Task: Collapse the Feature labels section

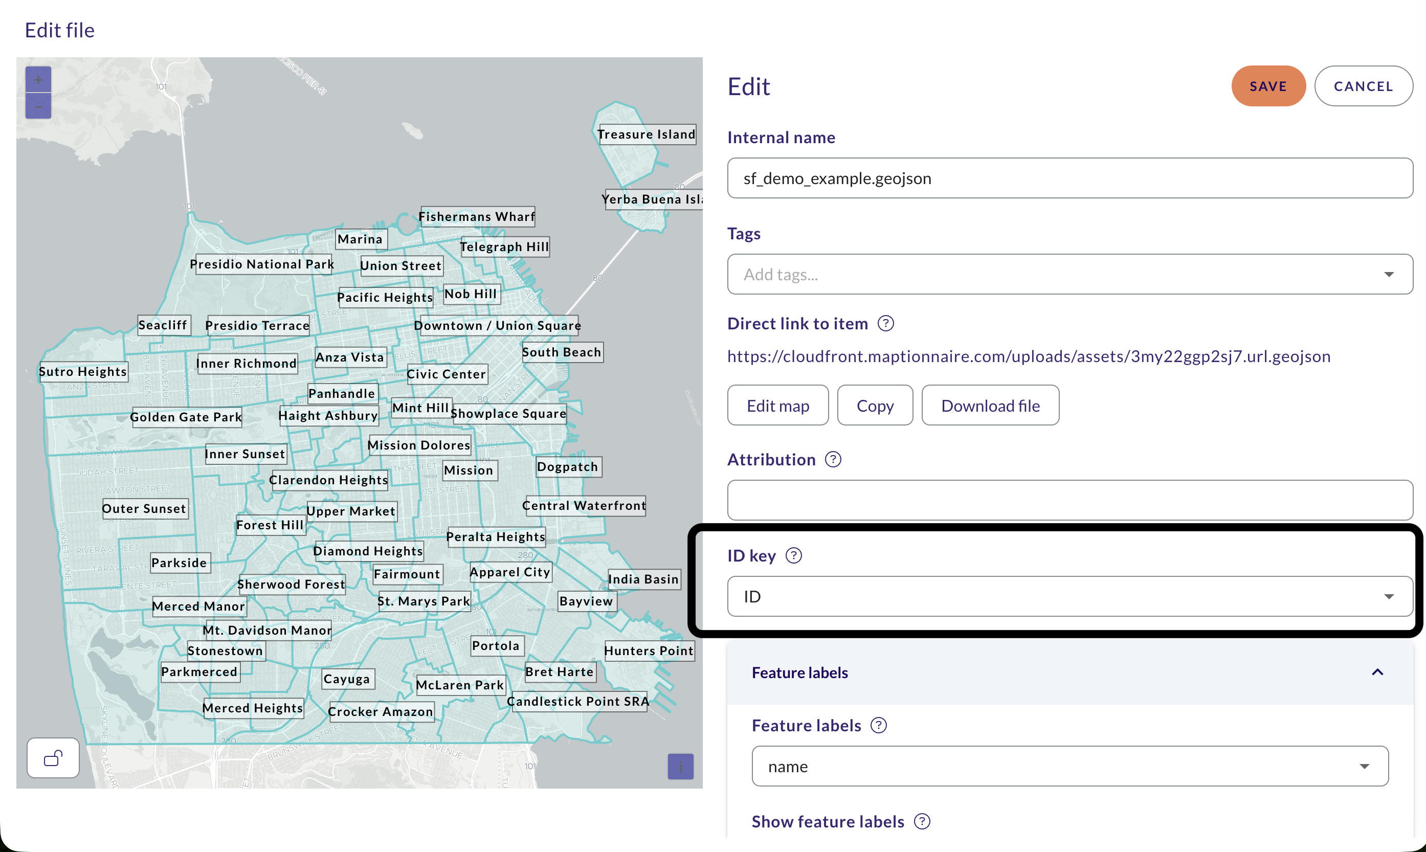Action: click(1377, 672)
